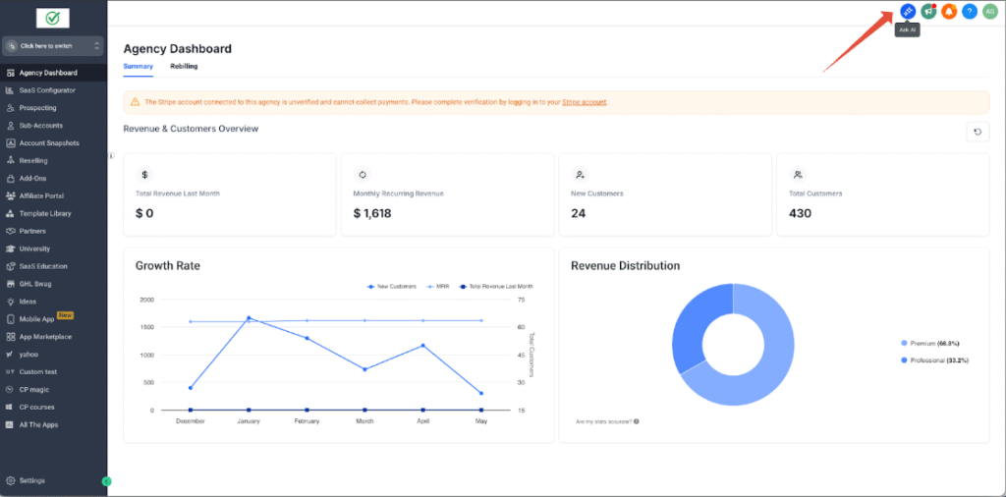Open the bell notifications icon
The image size is (1006, 497).
949,11
